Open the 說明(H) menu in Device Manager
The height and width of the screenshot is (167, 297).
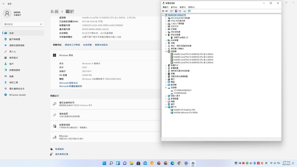point(191,7)
